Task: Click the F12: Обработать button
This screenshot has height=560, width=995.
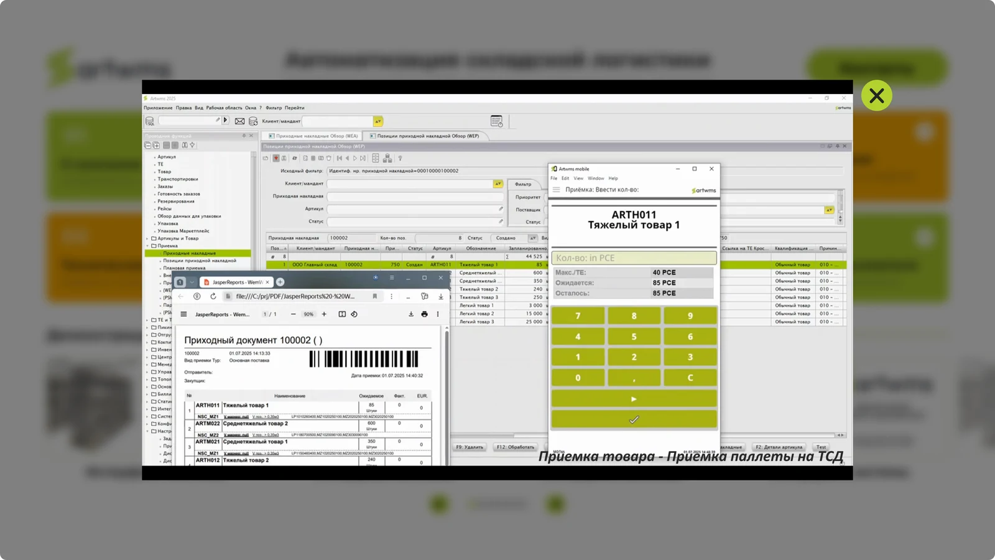Action: 516,447
